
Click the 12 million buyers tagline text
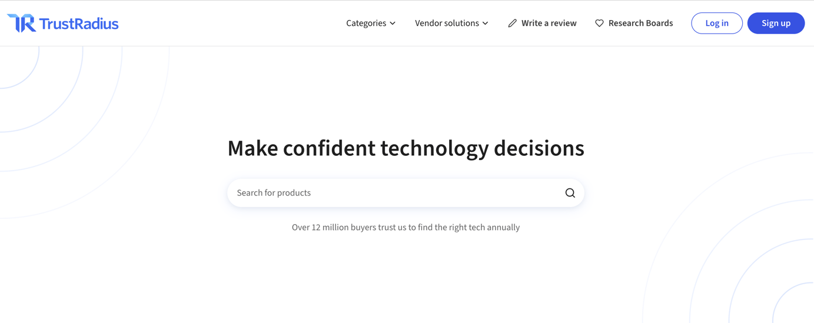(406, 227)
